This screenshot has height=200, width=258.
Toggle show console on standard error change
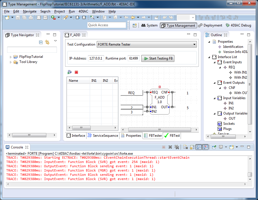coord(205,147)
